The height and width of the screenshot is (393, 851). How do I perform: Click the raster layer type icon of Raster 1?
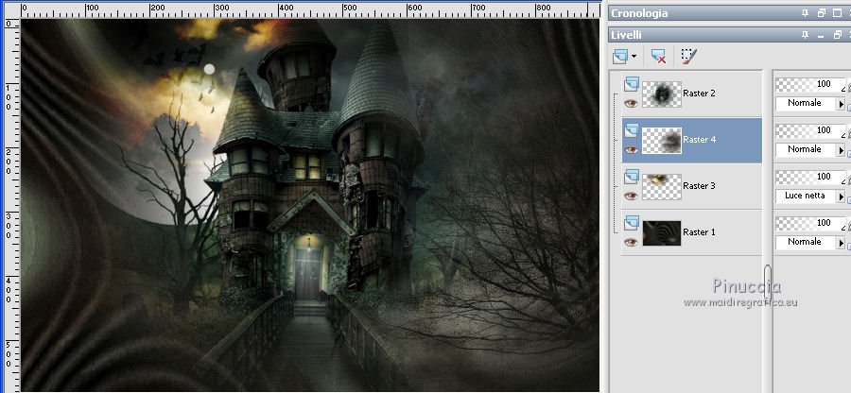(x=632, y=222)
